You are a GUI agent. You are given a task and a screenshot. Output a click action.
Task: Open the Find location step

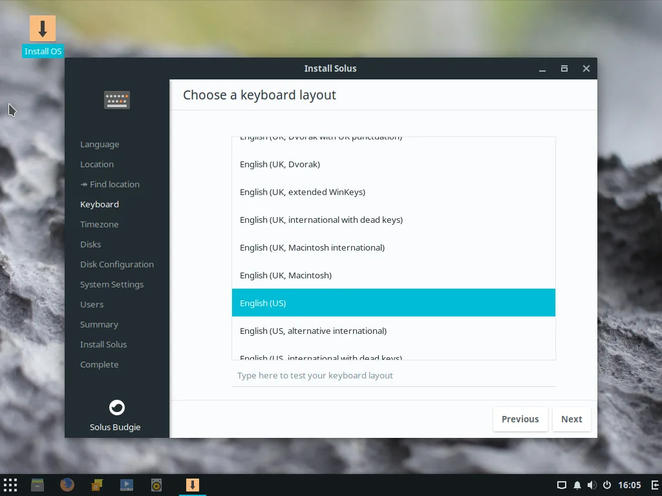coord(110,184)
